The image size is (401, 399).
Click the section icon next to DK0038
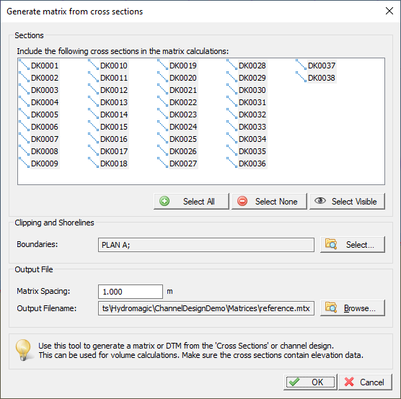(x=301, y=77)
